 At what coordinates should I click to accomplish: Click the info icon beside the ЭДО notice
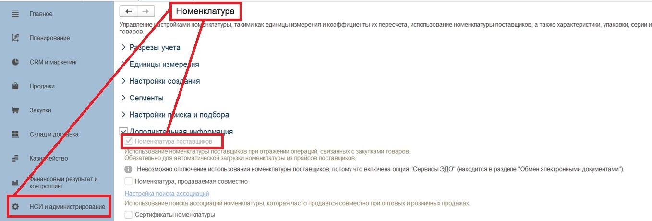click(x=128, y=169)
